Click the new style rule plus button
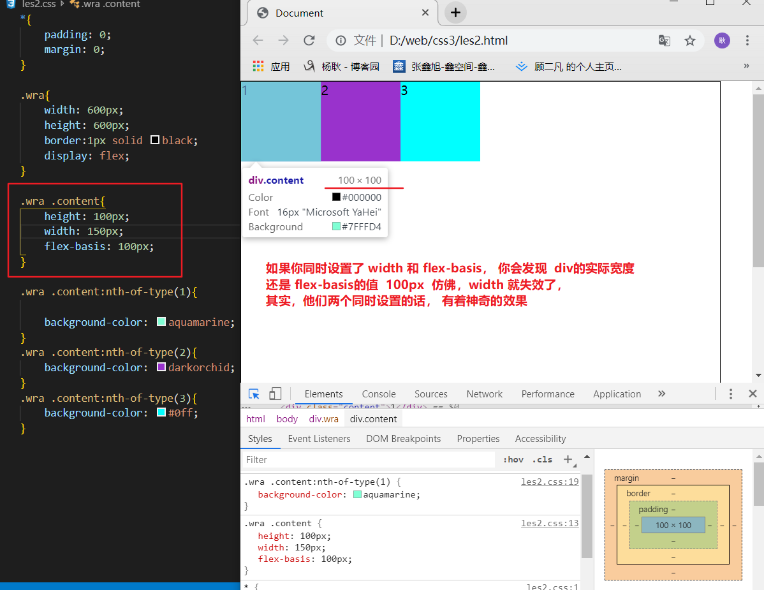This screenshot has width=764, height=590. click(x=568, y=459)
